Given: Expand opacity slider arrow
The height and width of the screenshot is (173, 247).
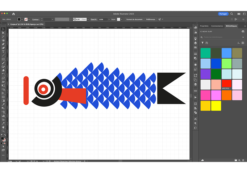Looking at the screenshot, I should 109,19.
